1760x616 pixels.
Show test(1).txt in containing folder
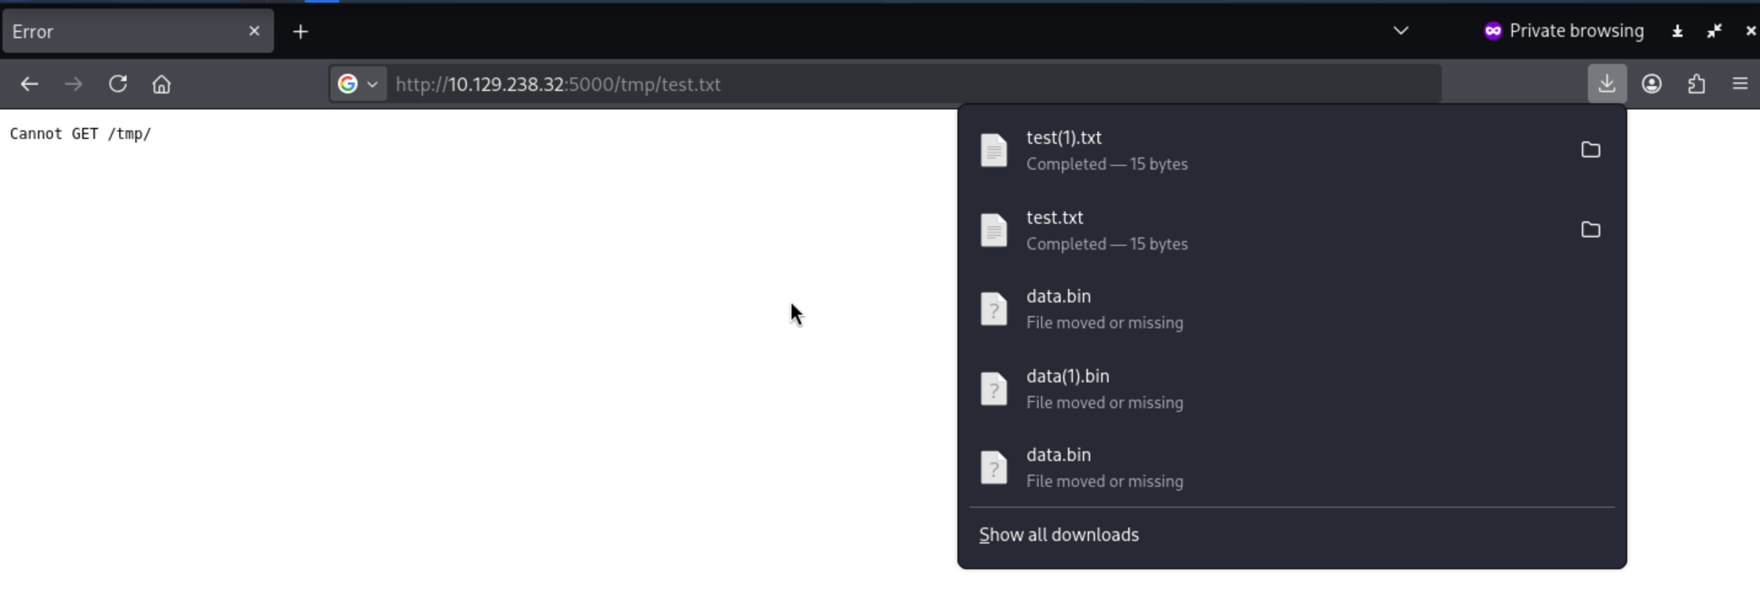point(1590,150)
